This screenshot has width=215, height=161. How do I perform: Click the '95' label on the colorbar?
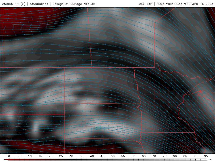[x=206, y=156]
